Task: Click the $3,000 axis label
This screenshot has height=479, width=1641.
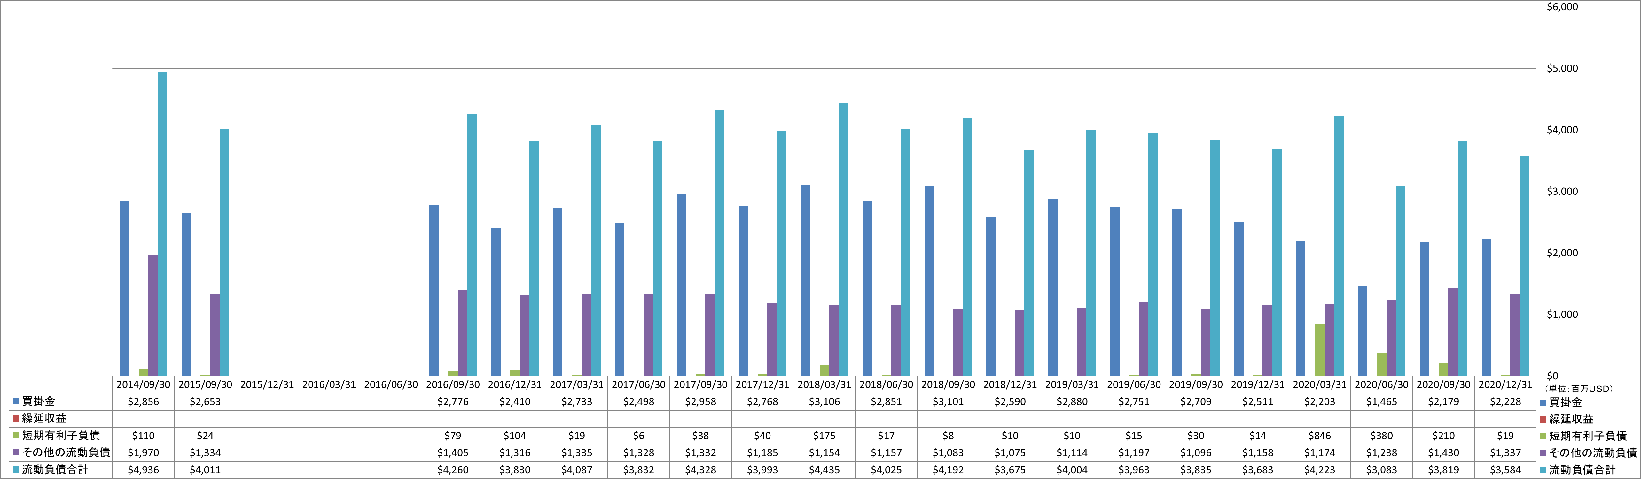Action: [1562, 192]
